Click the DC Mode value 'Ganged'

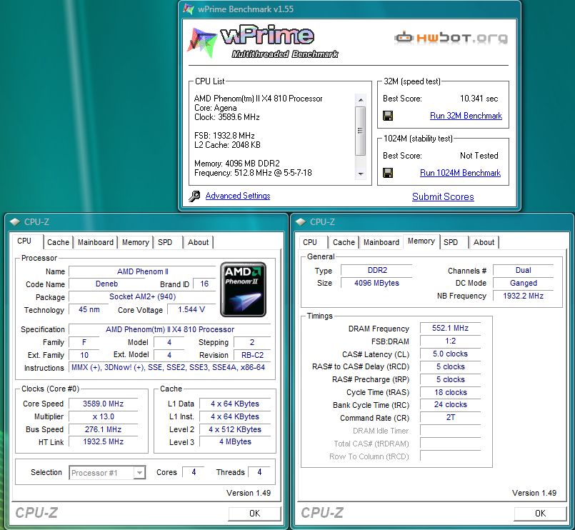[523, 283]
